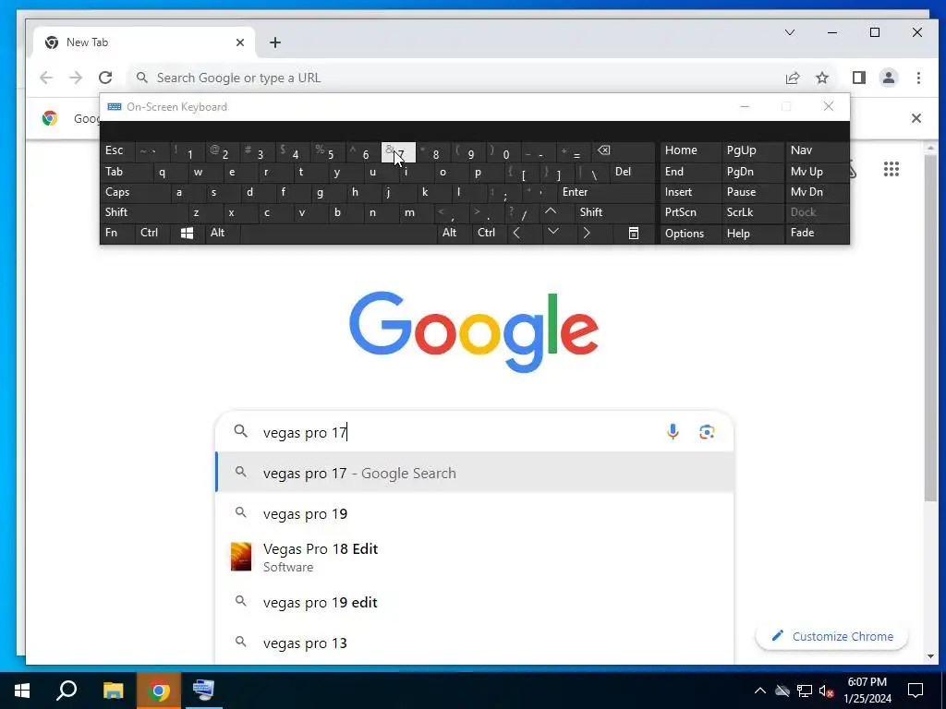Click Enter key on On-Screen Keyboard
946x709 pixels.
click(x=606, y=192)
